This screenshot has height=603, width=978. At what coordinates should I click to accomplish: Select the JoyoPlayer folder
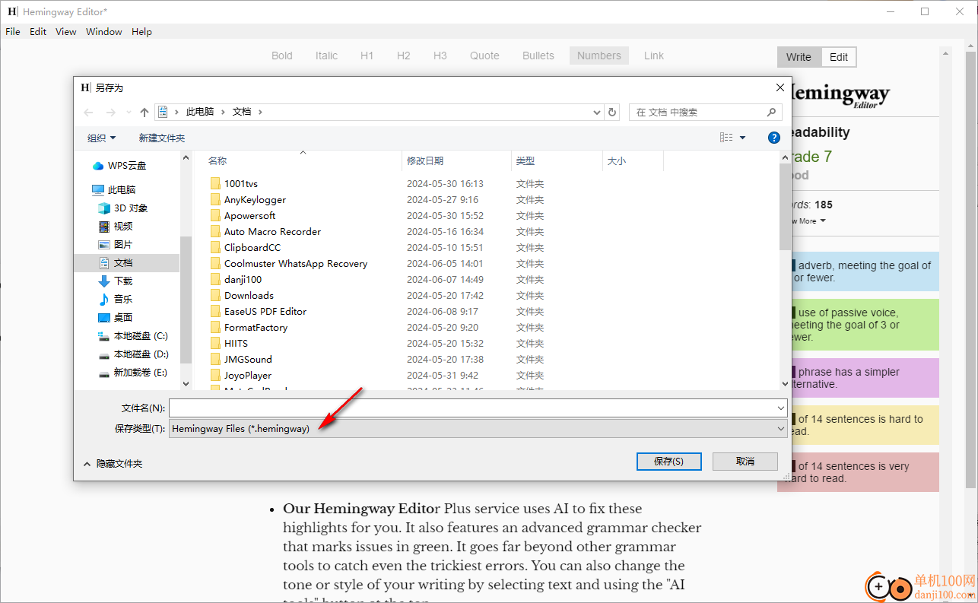247,375
